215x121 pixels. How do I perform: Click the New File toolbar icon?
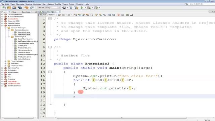coord(4,8)
